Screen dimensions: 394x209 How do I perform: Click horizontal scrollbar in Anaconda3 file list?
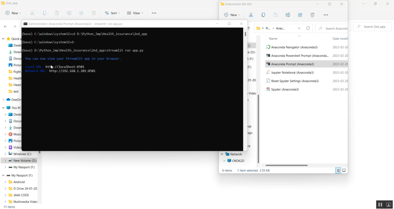pos(286,165)
